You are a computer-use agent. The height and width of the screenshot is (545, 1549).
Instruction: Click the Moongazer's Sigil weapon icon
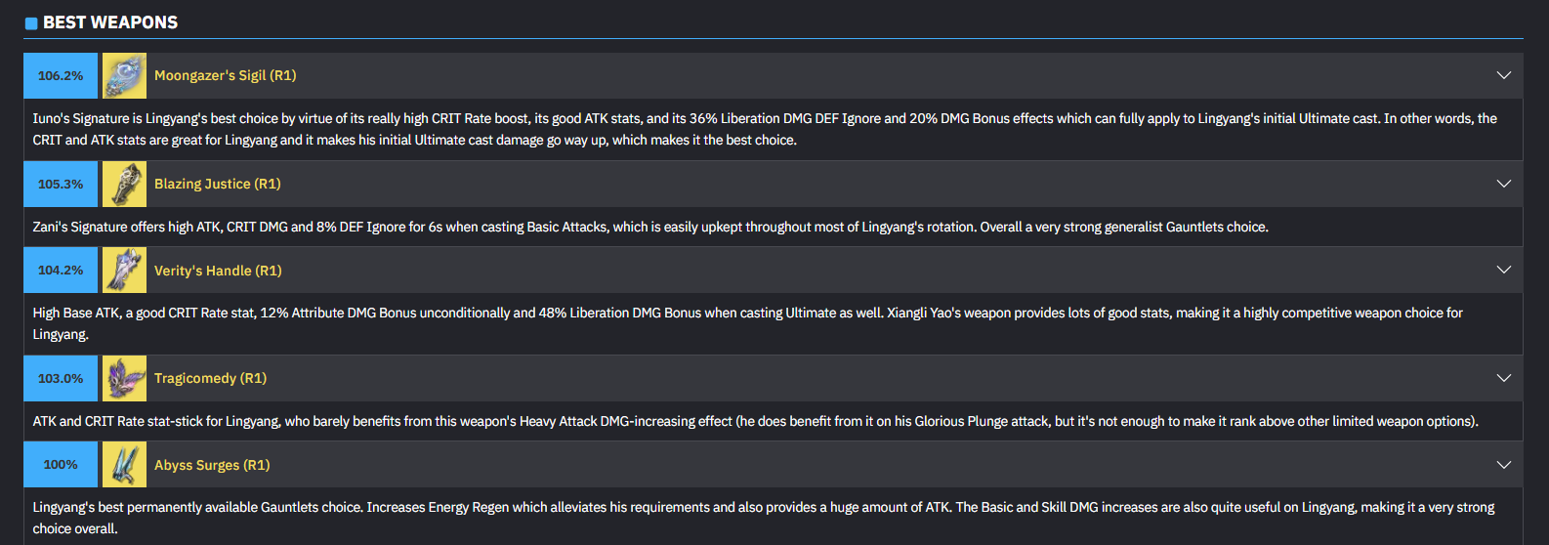point(124,75)
